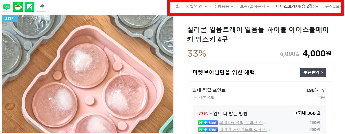
Task: Click N+ membership badge for Hyundai card
Action: pos(208,130)
